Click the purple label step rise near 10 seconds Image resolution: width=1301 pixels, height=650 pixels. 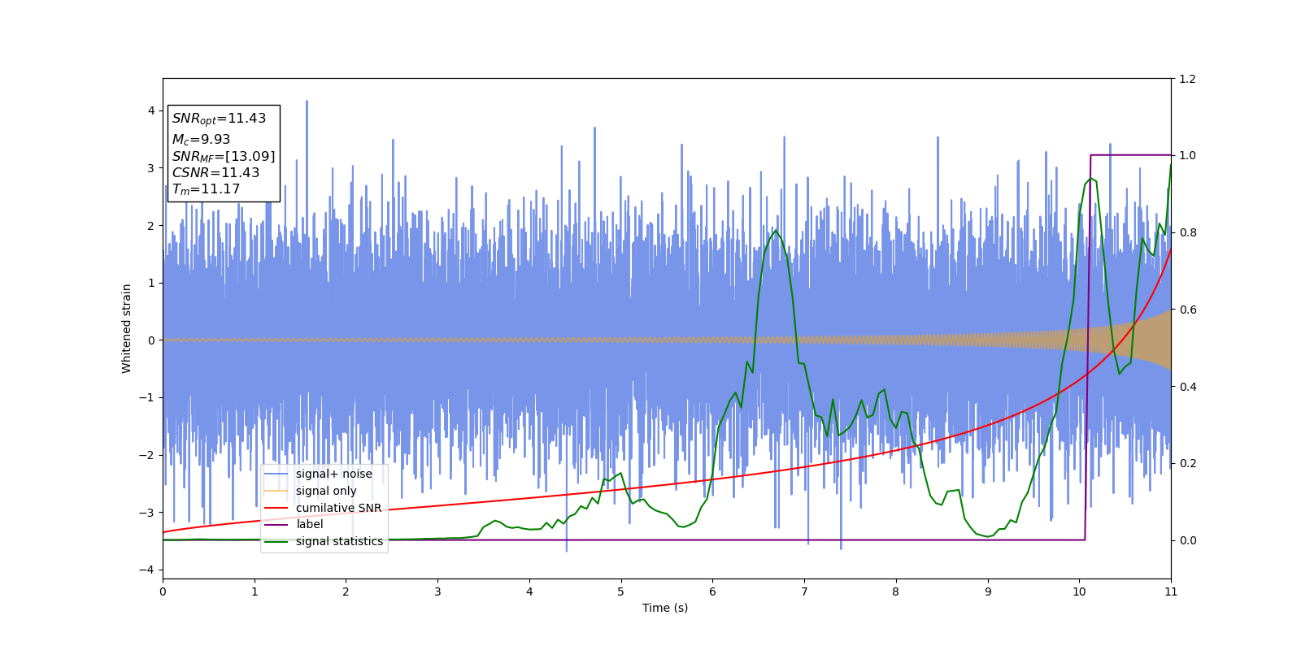(1087, 347)
